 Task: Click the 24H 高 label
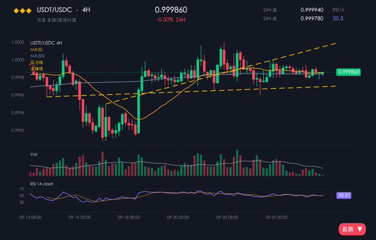(x=270, y=10)
